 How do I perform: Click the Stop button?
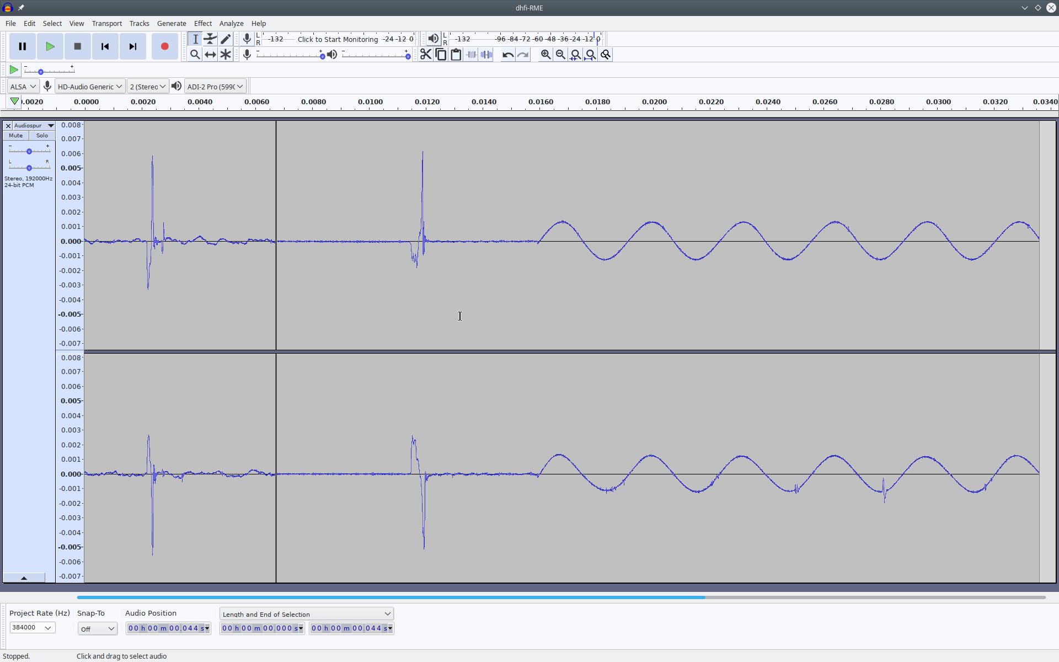pos(78,46)
